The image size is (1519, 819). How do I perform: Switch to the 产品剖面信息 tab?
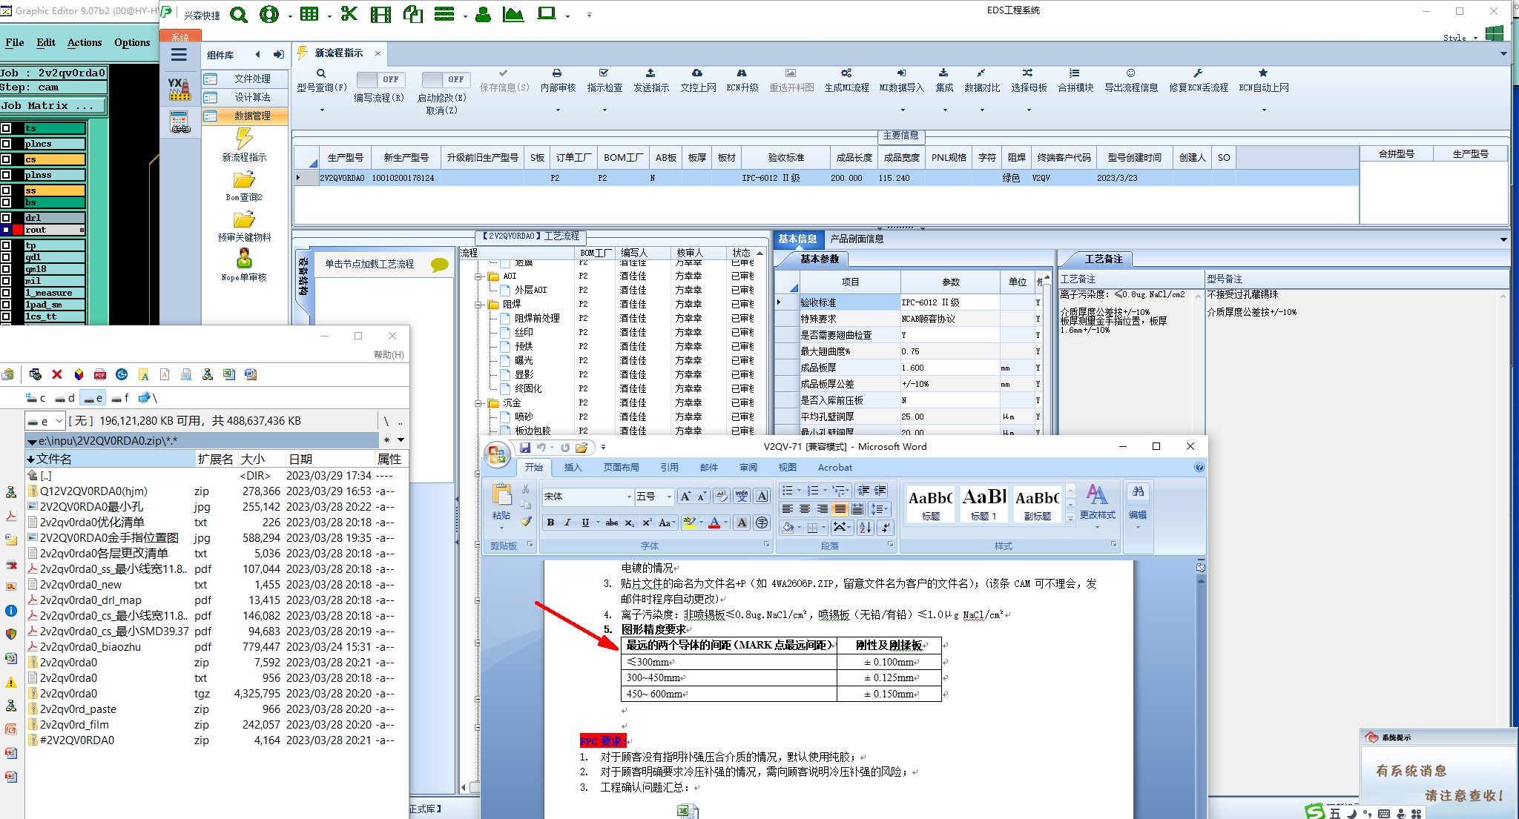click(857, 239)
